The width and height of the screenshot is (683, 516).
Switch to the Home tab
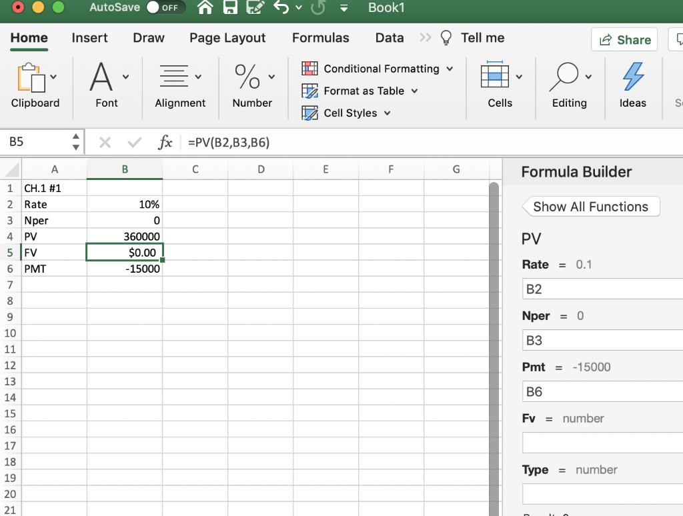coord(29,38)
